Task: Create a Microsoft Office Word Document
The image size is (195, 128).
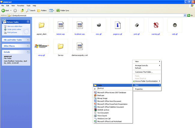Action: tap(113, 101)
